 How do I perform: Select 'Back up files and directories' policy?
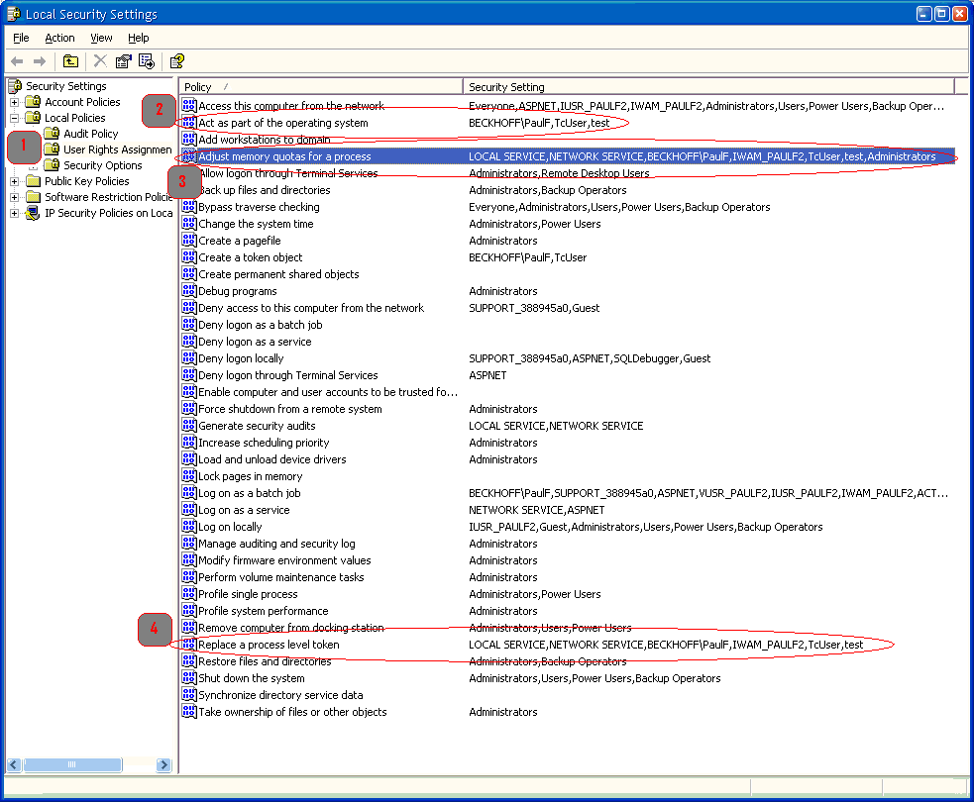pyautogui.click(x=264, y=190)
